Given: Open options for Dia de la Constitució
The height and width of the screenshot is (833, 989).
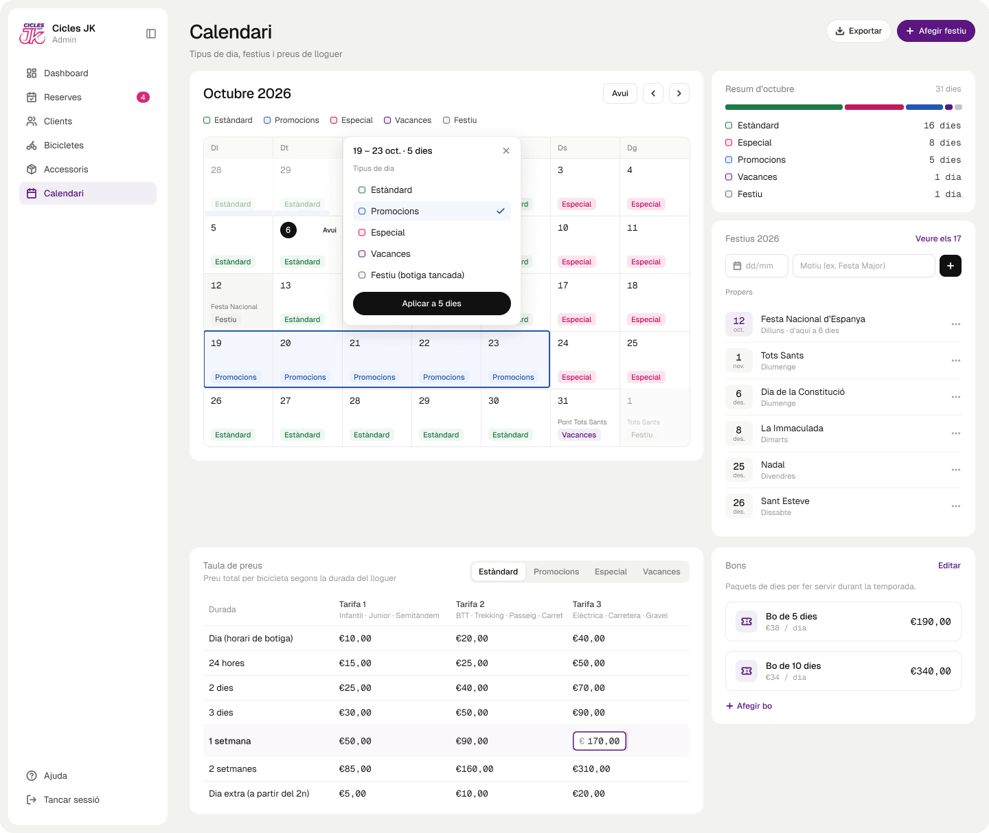Looking at the screenshot, I should 956,397.
